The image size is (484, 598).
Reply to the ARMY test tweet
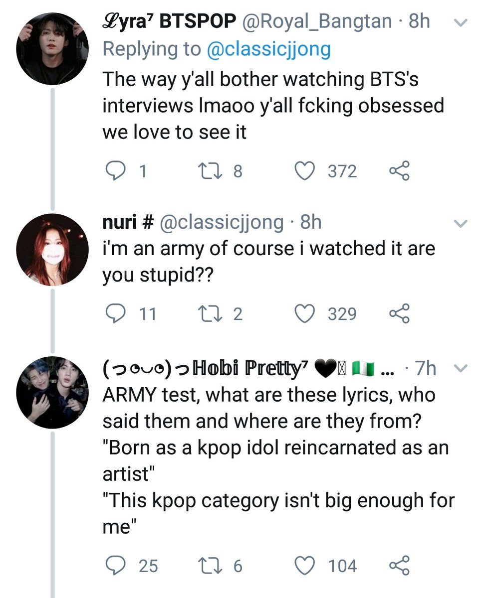click(117, 566)
